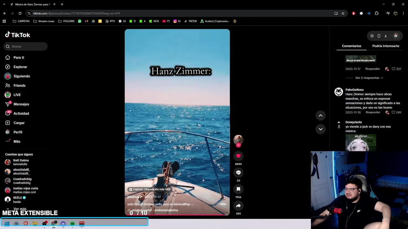Expand video description with más

tap(223, 204)
